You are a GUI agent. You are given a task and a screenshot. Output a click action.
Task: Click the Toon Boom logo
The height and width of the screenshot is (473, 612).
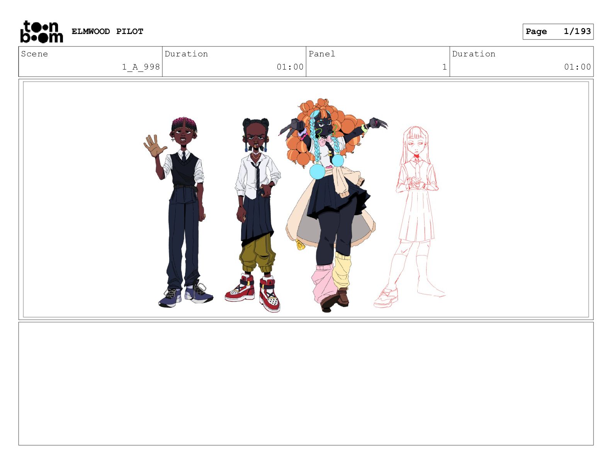pyautogui.click(x=41, y=32)
